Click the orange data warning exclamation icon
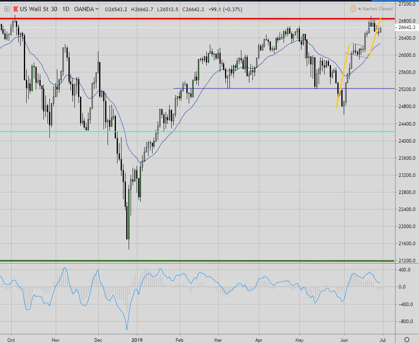 coord(353,9)
